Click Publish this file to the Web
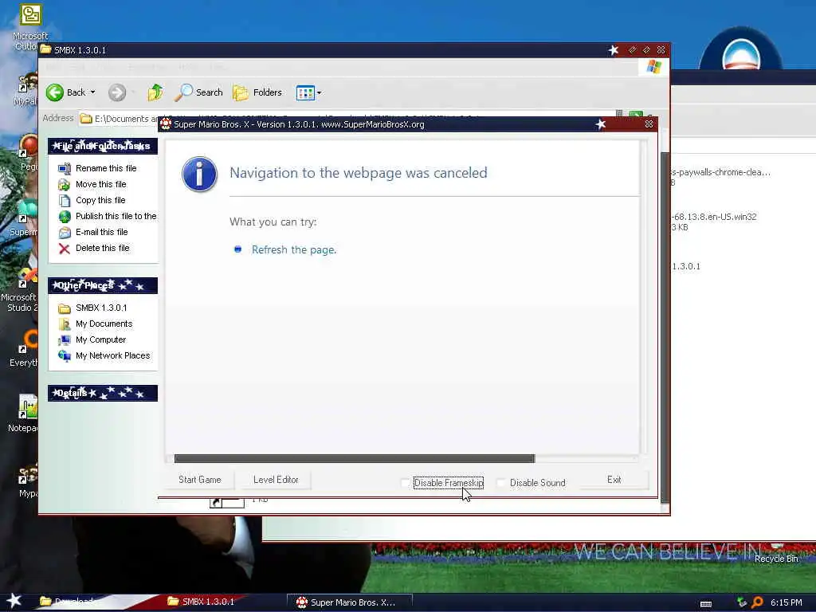 click(116, 216)
